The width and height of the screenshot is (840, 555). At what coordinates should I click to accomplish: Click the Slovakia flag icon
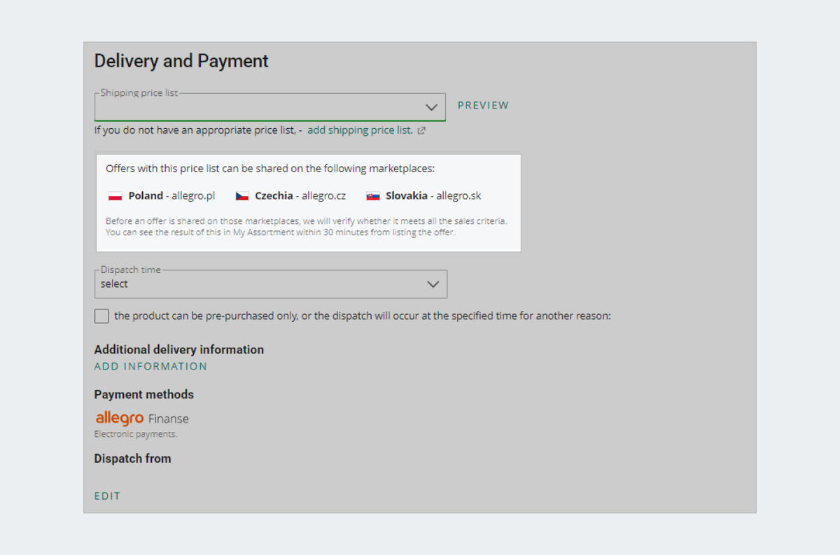tap(373, 197)
